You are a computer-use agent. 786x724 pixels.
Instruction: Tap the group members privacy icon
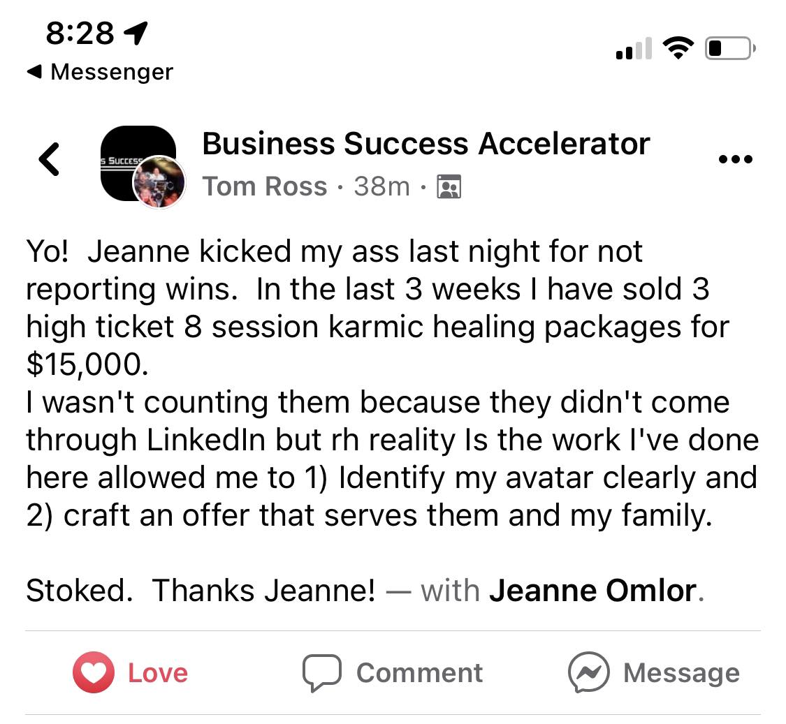[448, 187]
